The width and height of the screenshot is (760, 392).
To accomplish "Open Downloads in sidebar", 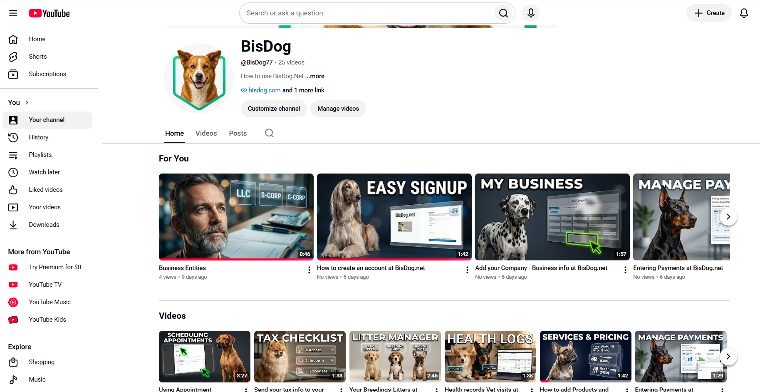I will (x=47, y=225).
